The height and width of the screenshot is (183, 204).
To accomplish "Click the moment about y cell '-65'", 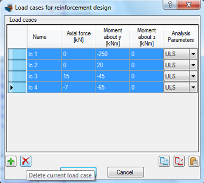I will [113, 87].
